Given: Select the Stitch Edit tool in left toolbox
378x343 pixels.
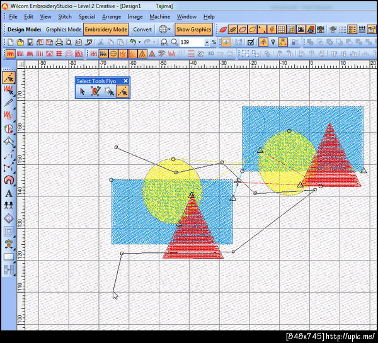Looking at the screenshot, I should coord(9,91).
